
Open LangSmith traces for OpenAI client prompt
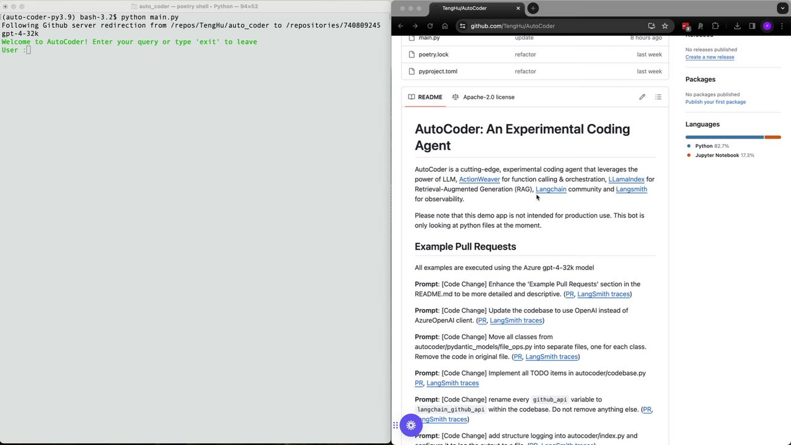[x=515, y=320]
